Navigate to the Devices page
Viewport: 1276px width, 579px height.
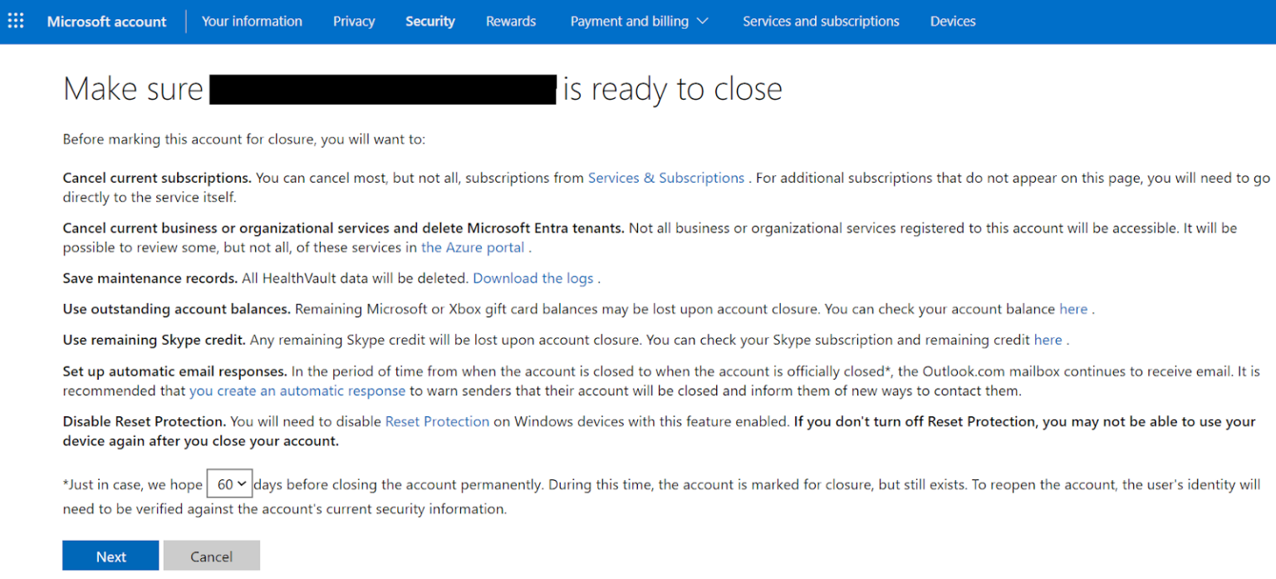(x=953, y=22)
